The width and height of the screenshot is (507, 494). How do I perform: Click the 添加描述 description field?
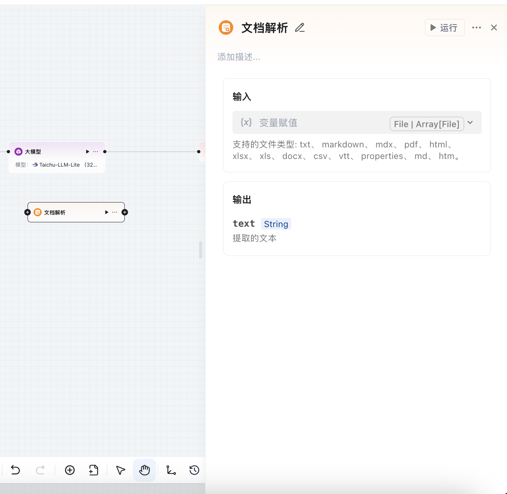click(239, 57)
